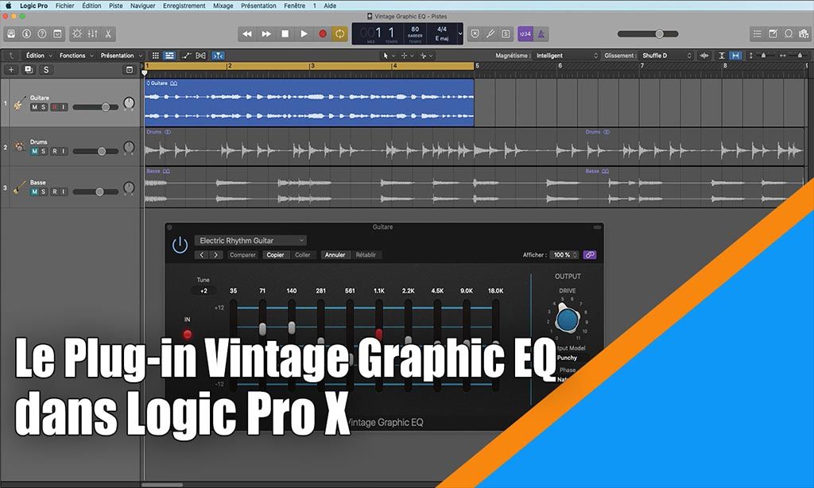The height and width of the screenshot is (488, 814).
Task: Add a new track with plus button
Action: [x=11, y=70]
